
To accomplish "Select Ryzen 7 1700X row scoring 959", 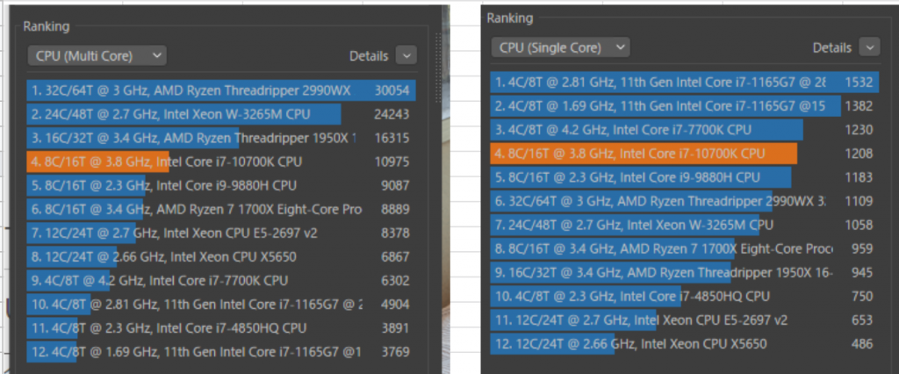I will click(x=685, y=249).
